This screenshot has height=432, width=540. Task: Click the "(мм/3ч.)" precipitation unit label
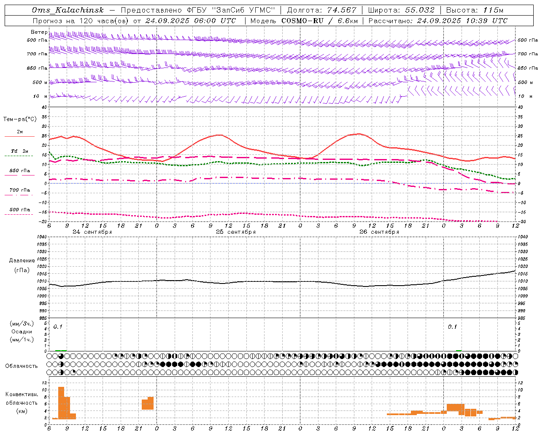[x=22, y=324]
